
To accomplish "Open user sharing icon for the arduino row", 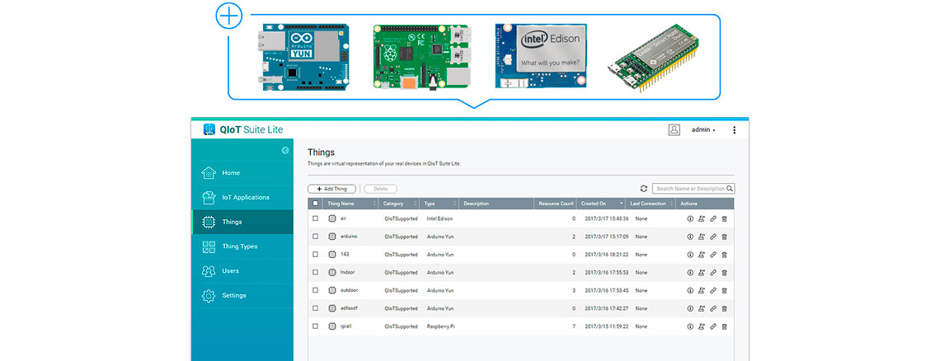I will tap(702, 237).
